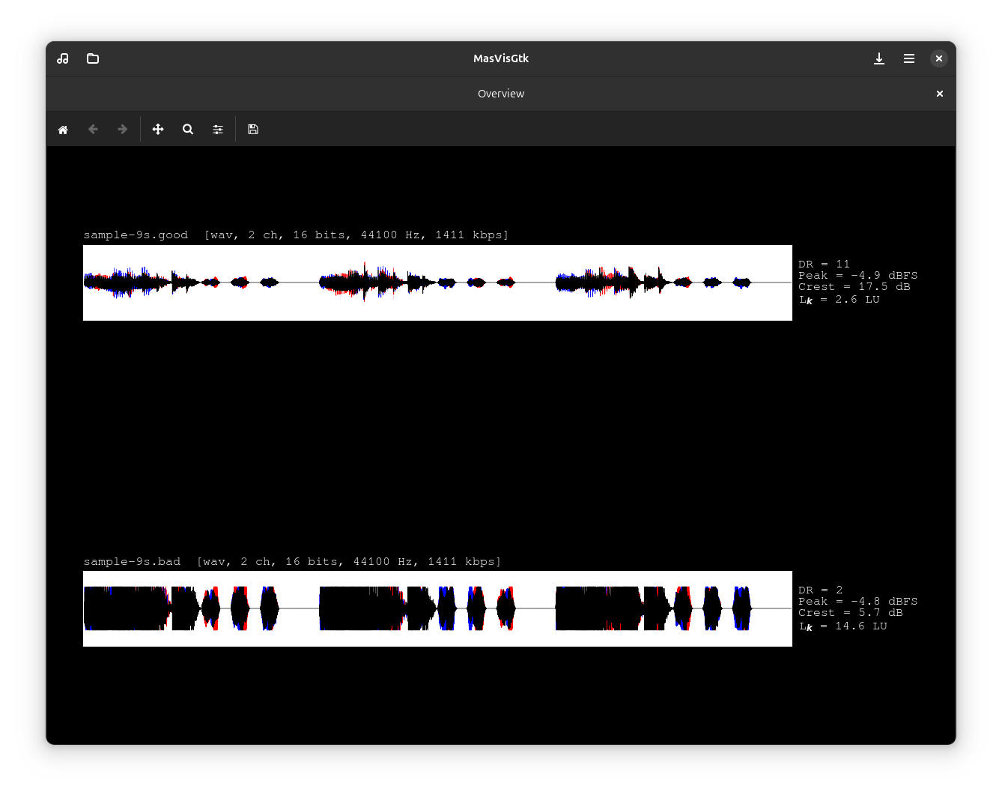Click 'Lk = 2.6 LU' text
This screenshot has height=795, width=1002.
click(x=839, y=299)
